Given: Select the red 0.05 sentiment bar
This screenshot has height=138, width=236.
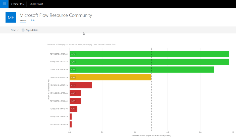Looking at the screenshot, I should pos(73,109).
